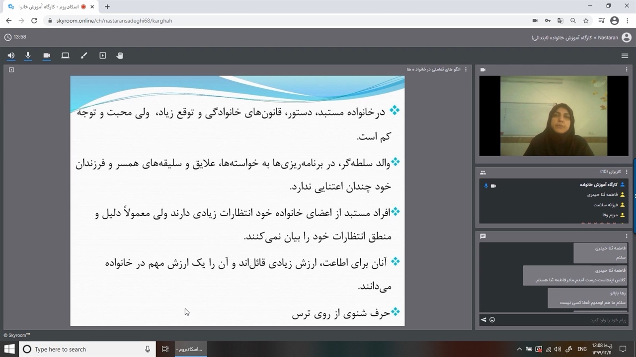Raise hand using the hand icon
Viewport: 636px width, 357px height.
[x=120, y=56]
